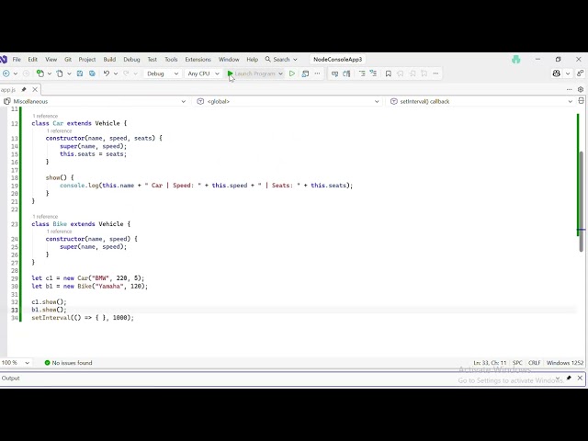588x441 pixels.
Task: Open the Project menu
Action: pyautogui.click(x=87, y=59)
